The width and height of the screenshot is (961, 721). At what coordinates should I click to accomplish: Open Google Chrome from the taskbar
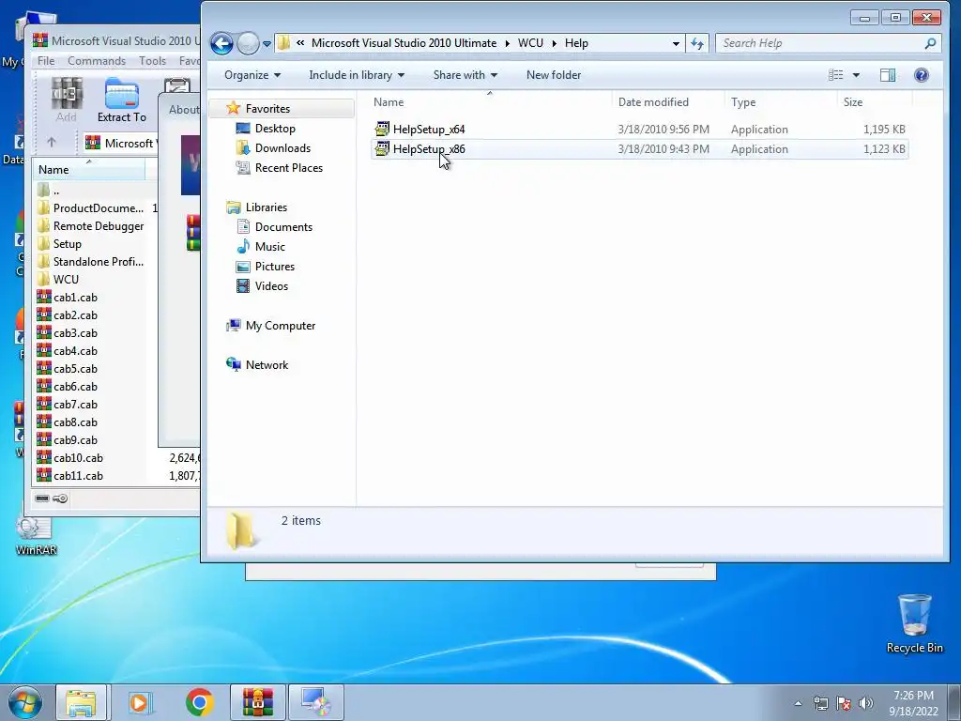[199, 702]
